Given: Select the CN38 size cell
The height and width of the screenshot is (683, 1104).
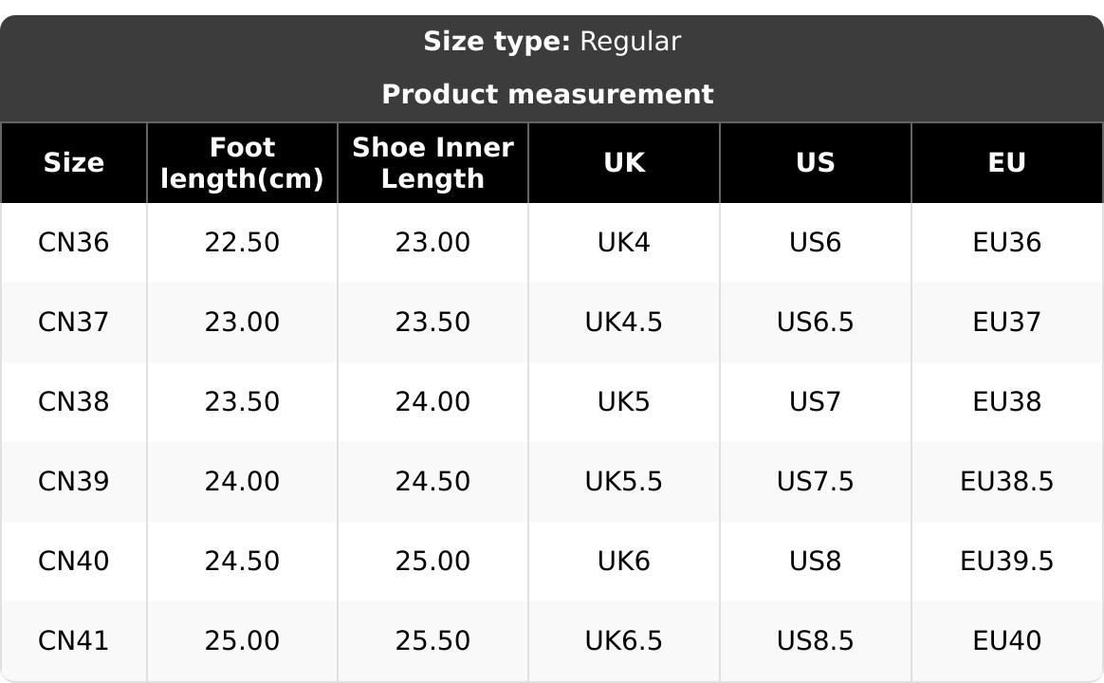Looking at the screenshot, I should click(x=73, y=402).
